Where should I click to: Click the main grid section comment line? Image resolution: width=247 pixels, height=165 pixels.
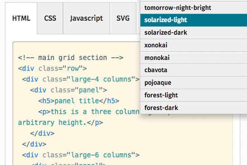click(x=71, y=58)
